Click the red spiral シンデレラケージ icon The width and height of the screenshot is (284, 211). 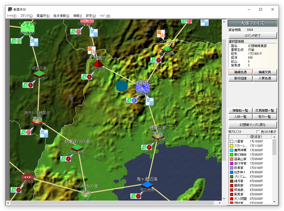click(27, 177)
